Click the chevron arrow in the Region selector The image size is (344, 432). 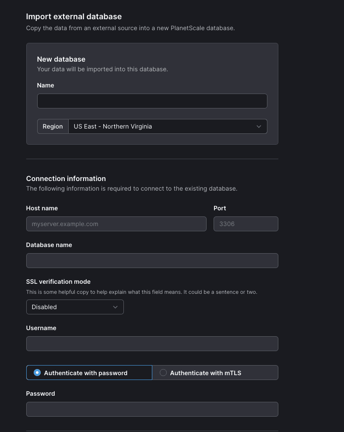coord(259,126)
